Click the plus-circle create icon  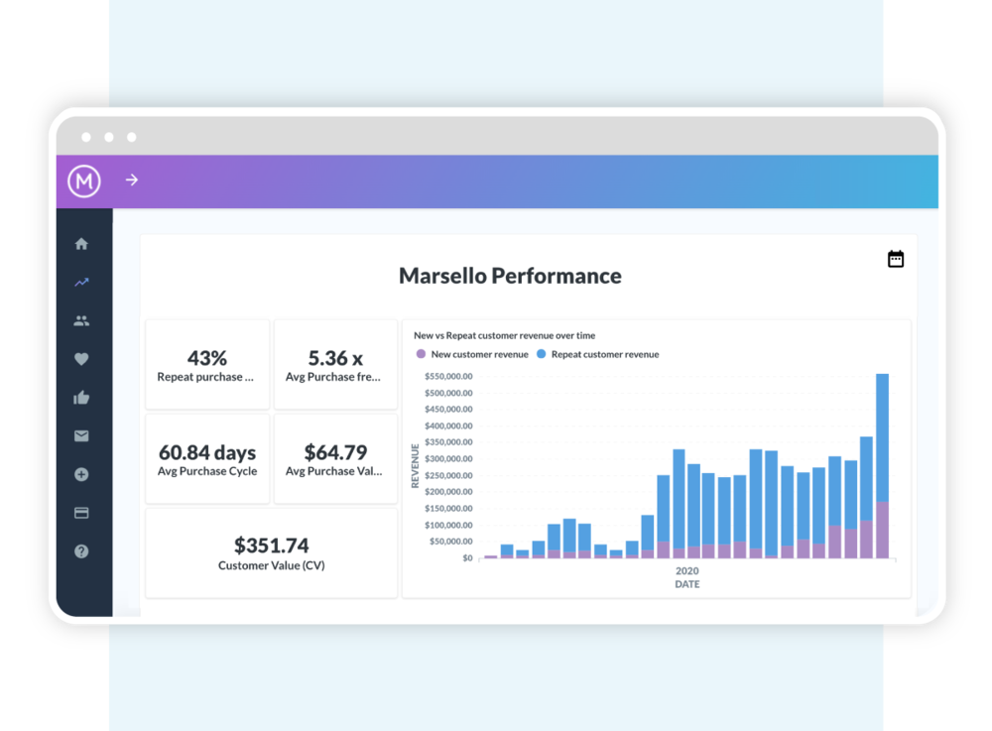pyautogui.click(x=81, y=474)
